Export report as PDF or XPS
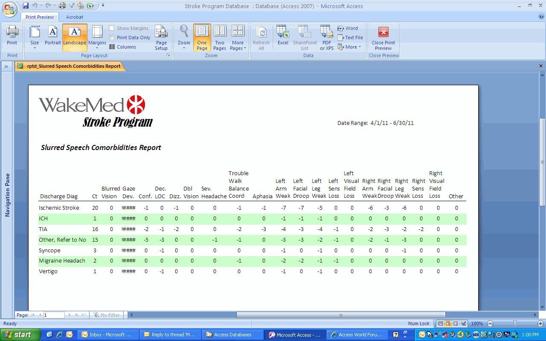This screenshot has width=546, height=341. 327,37
